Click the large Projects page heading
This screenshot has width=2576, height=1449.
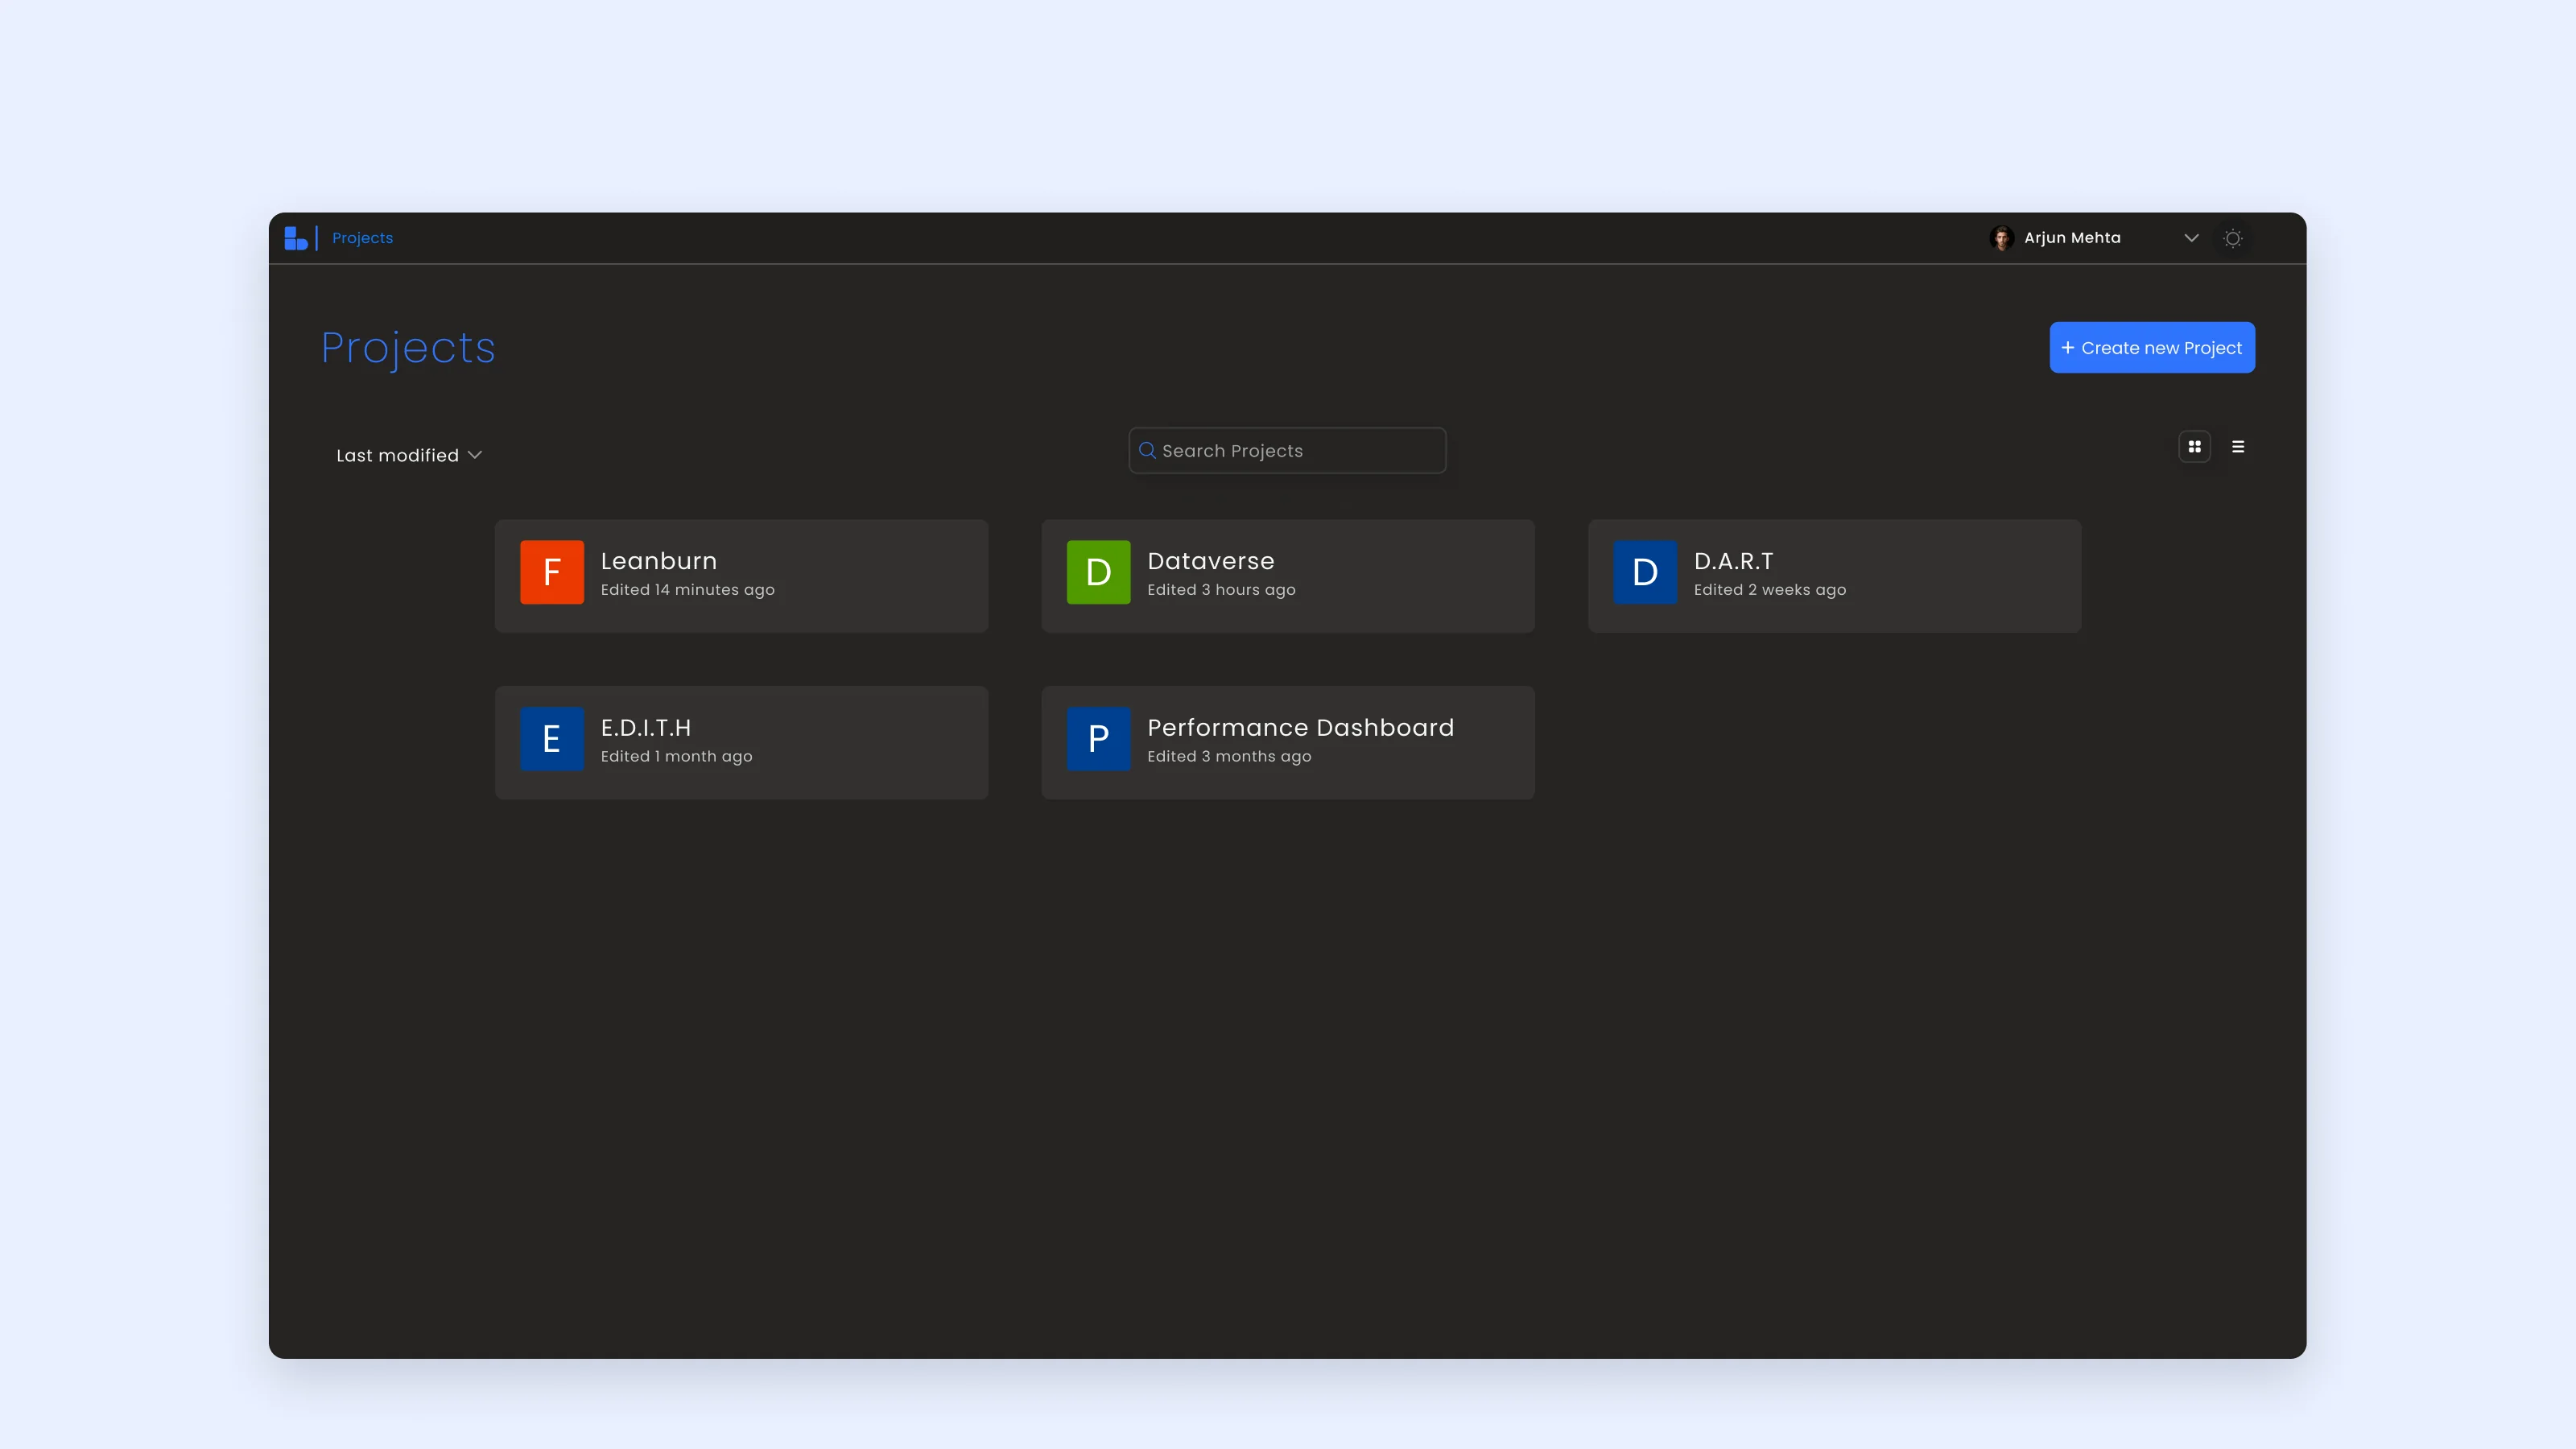click(x=408, y=348)
